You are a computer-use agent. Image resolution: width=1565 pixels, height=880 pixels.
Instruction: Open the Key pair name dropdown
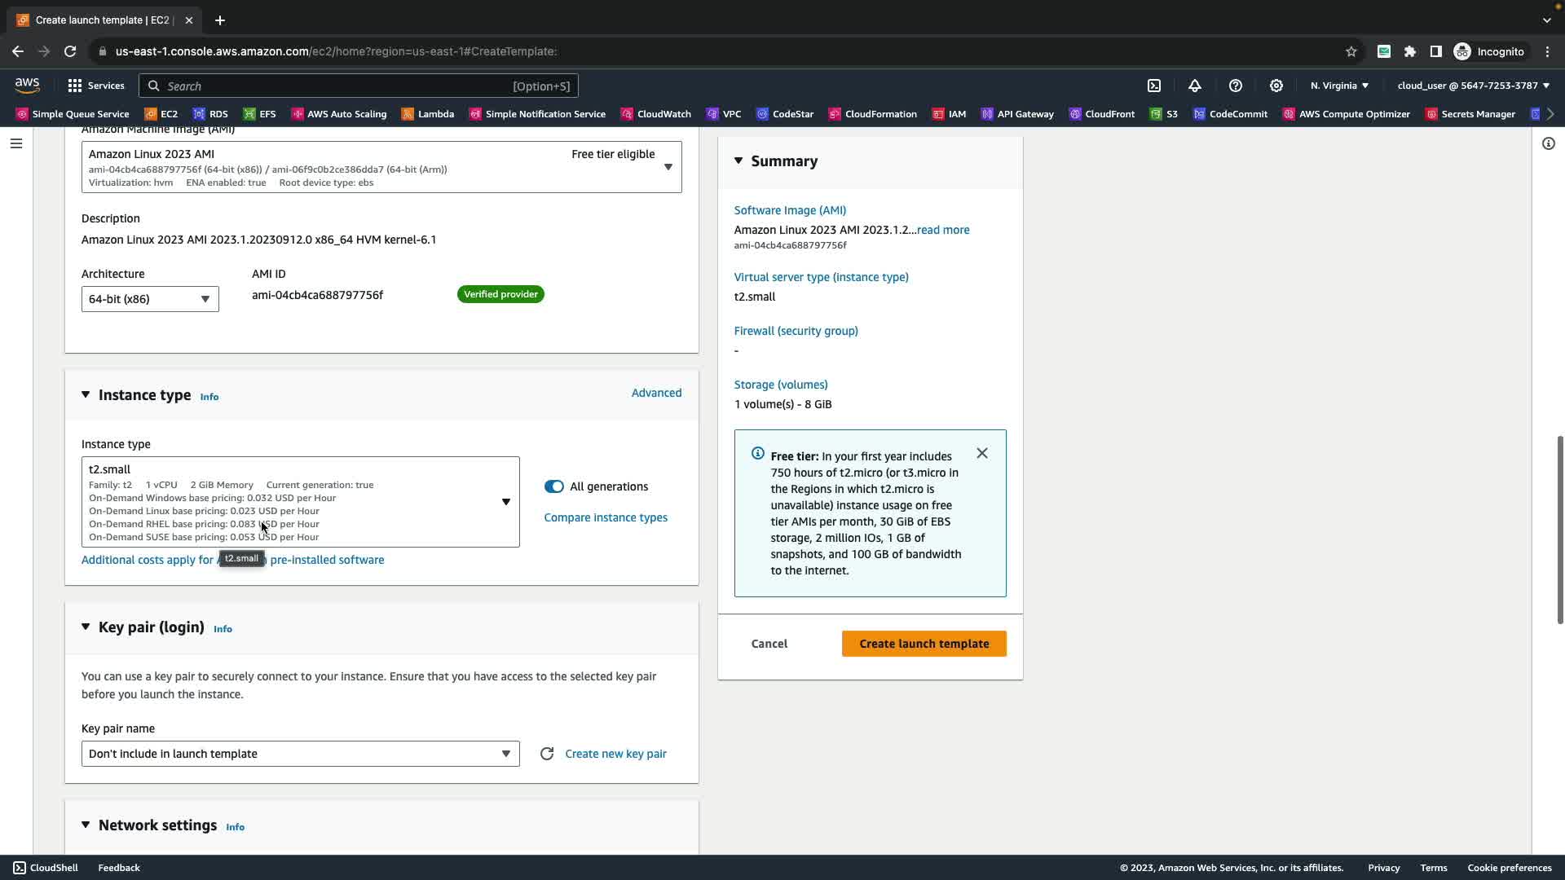pos(300,754)
